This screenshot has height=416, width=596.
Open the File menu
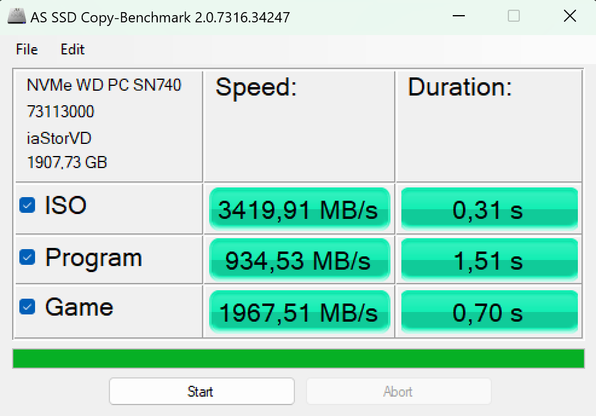(x=26, y=50)
